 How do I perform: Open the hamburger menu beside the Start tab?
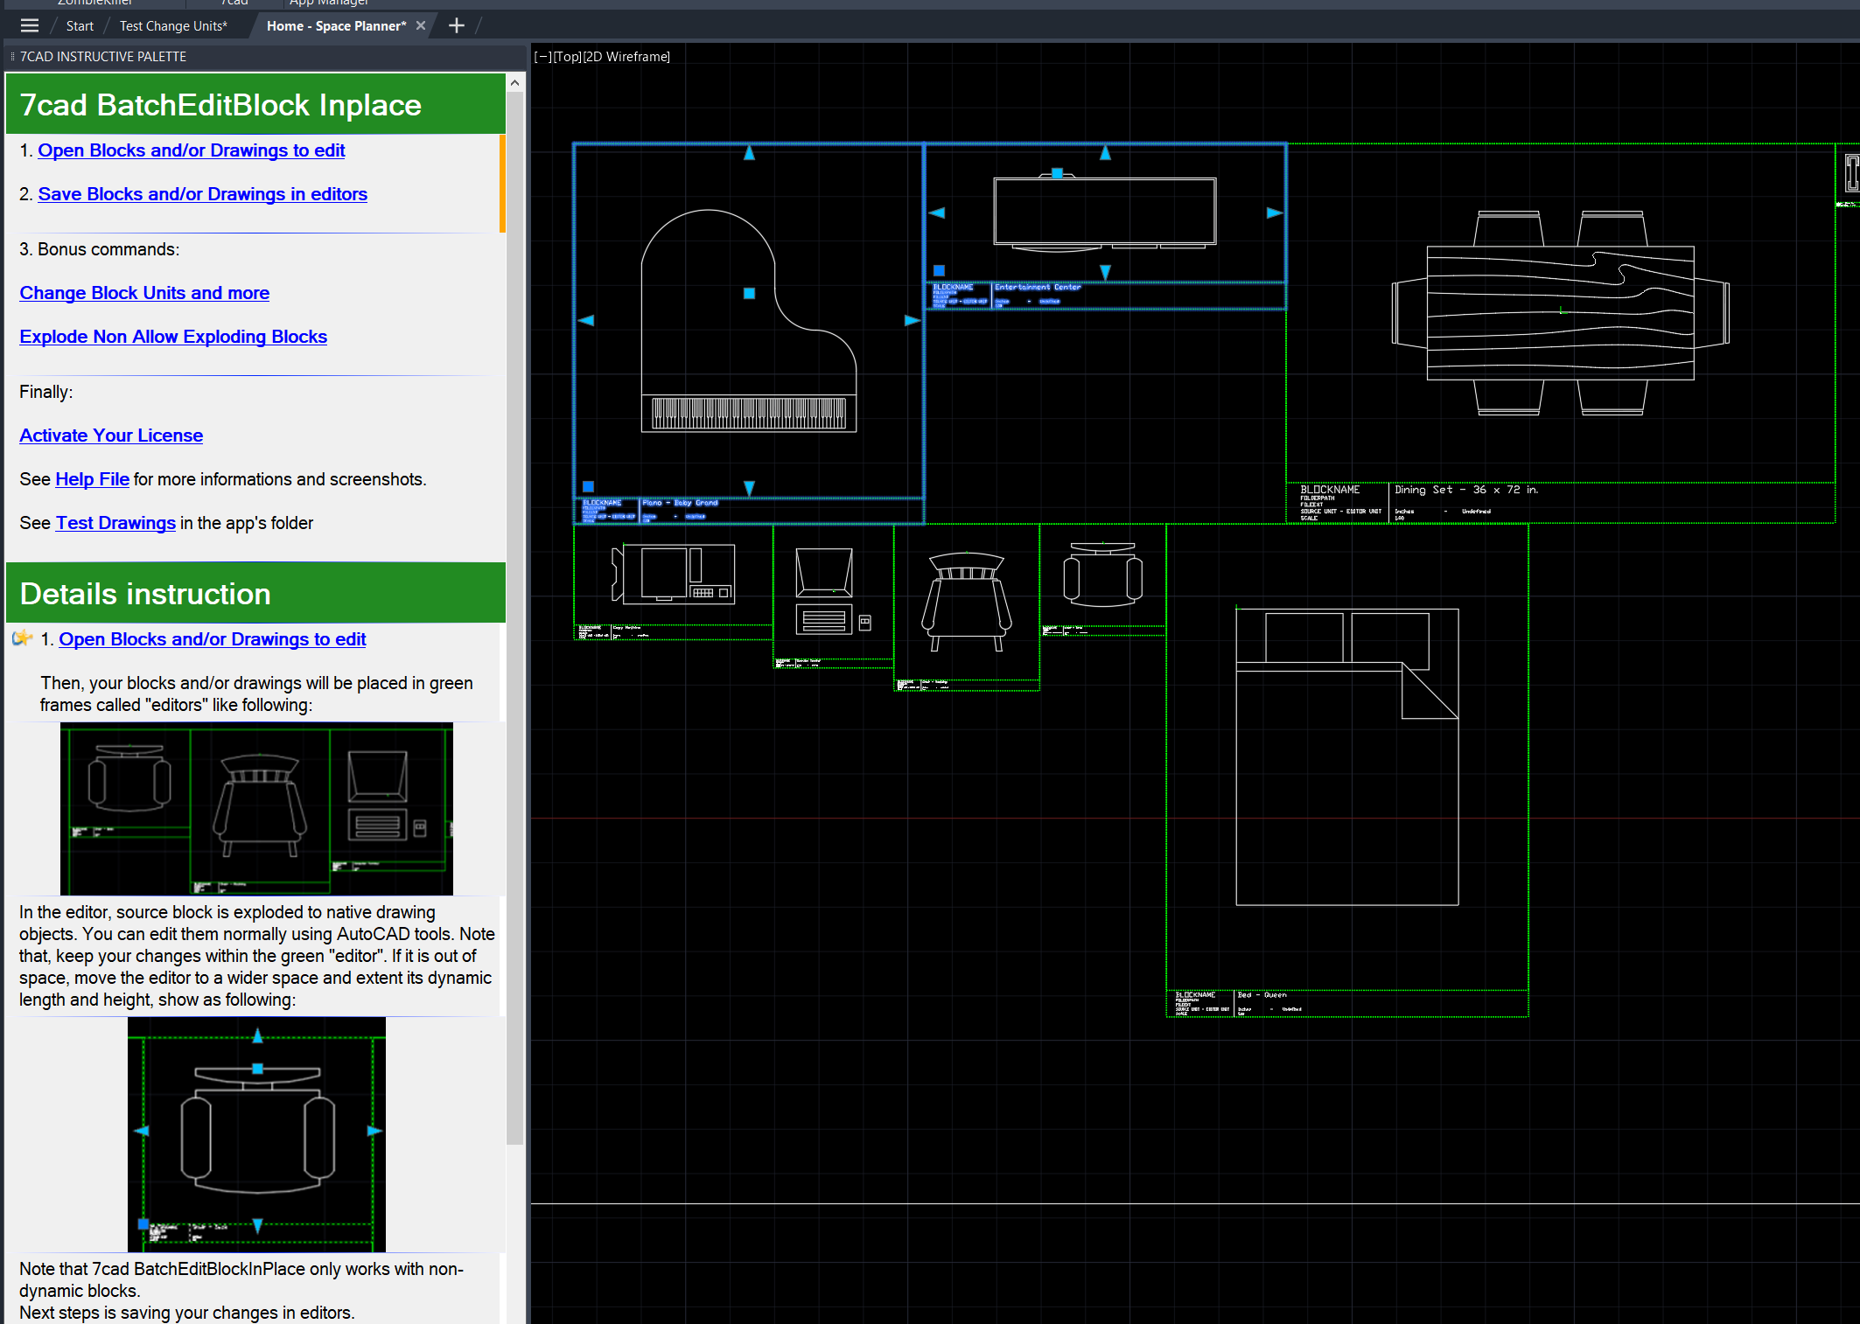[x=29, y=25]
